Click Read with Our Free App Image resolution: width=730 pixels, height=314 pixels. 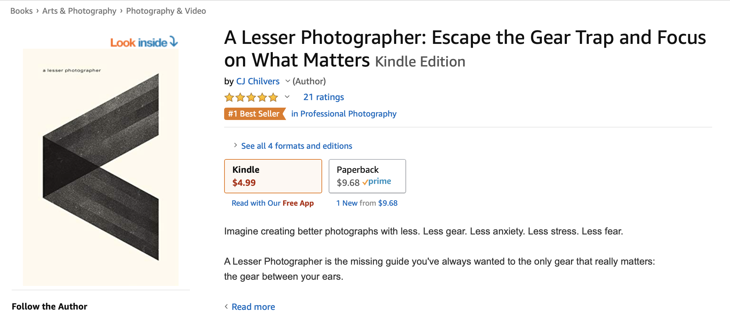coord(273,203)
